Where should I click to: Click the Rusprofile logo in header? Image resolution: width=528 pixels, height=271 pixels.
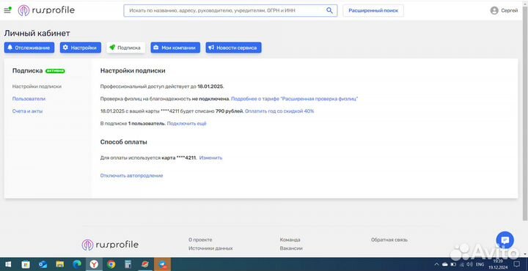46,10
